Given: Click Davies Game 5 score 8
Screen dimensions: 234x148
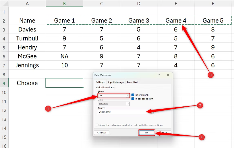Looking at the screenshot, I should click(213, 29).
